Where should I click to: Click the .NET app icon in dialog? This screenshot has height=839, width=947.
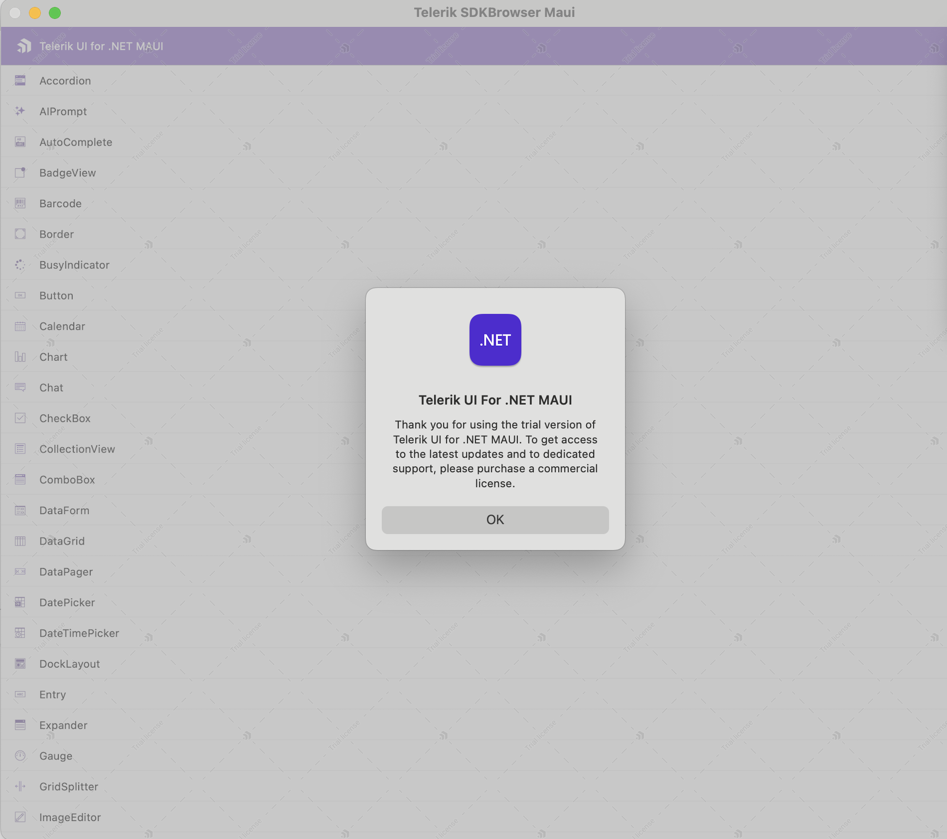click(495, 340)
